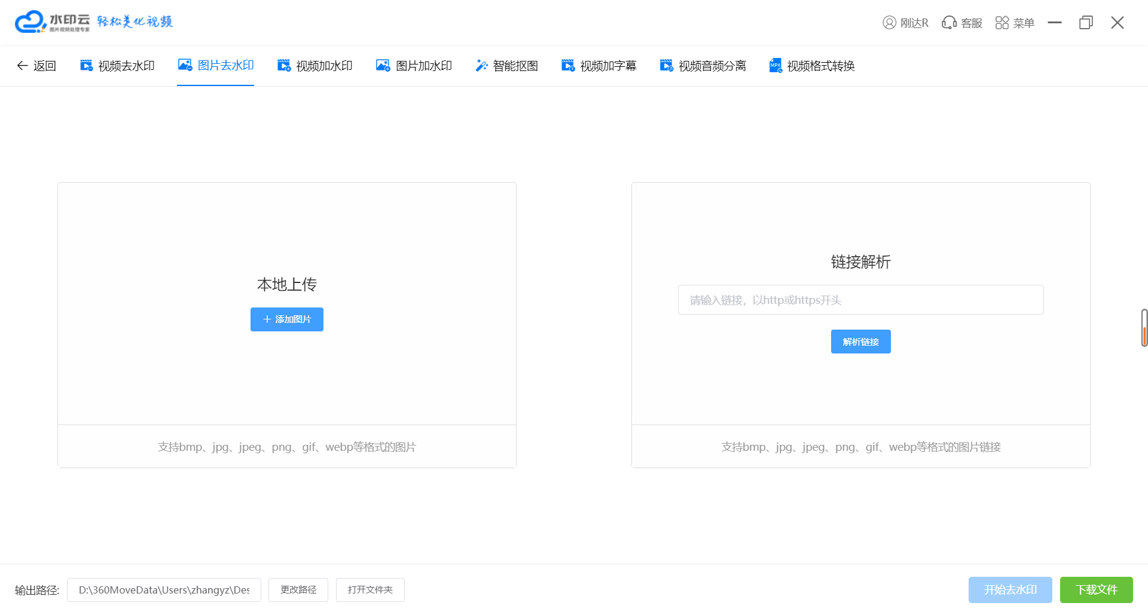1148x615 pixels.
Task: Close the 水印云 window
Action: tap(1118, 23)
